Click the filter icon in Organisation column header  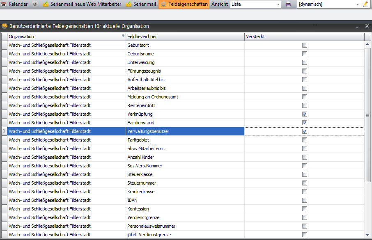pyautogui.click(x=123, y=37)
